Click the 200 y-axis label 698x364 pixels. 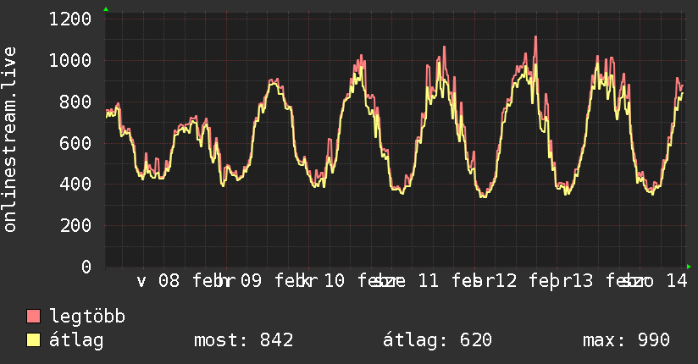pos(75,226)
